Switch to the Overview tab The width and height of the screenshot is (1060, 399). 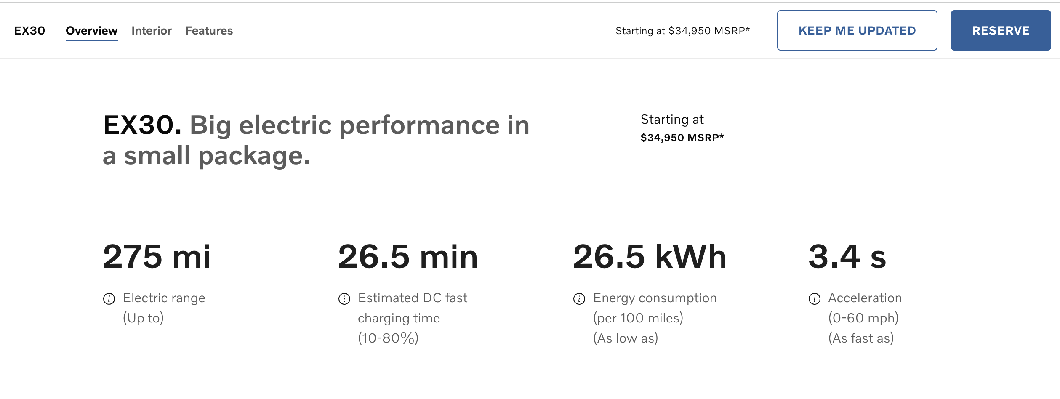91,31
